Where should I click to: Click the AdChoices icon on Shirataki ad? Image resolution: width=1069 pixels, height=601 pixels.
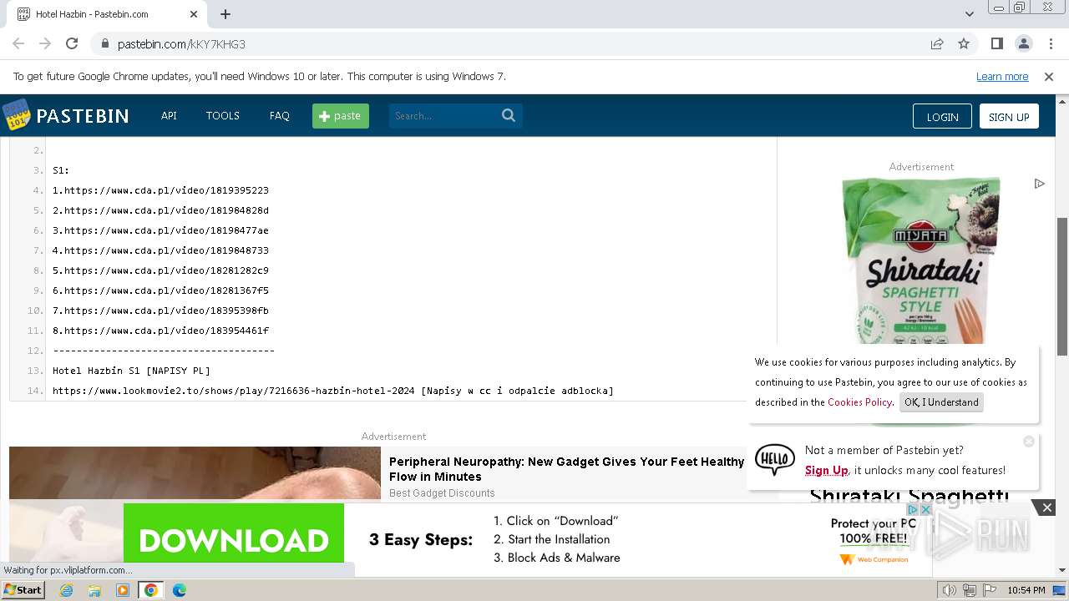click(1039, 184)
